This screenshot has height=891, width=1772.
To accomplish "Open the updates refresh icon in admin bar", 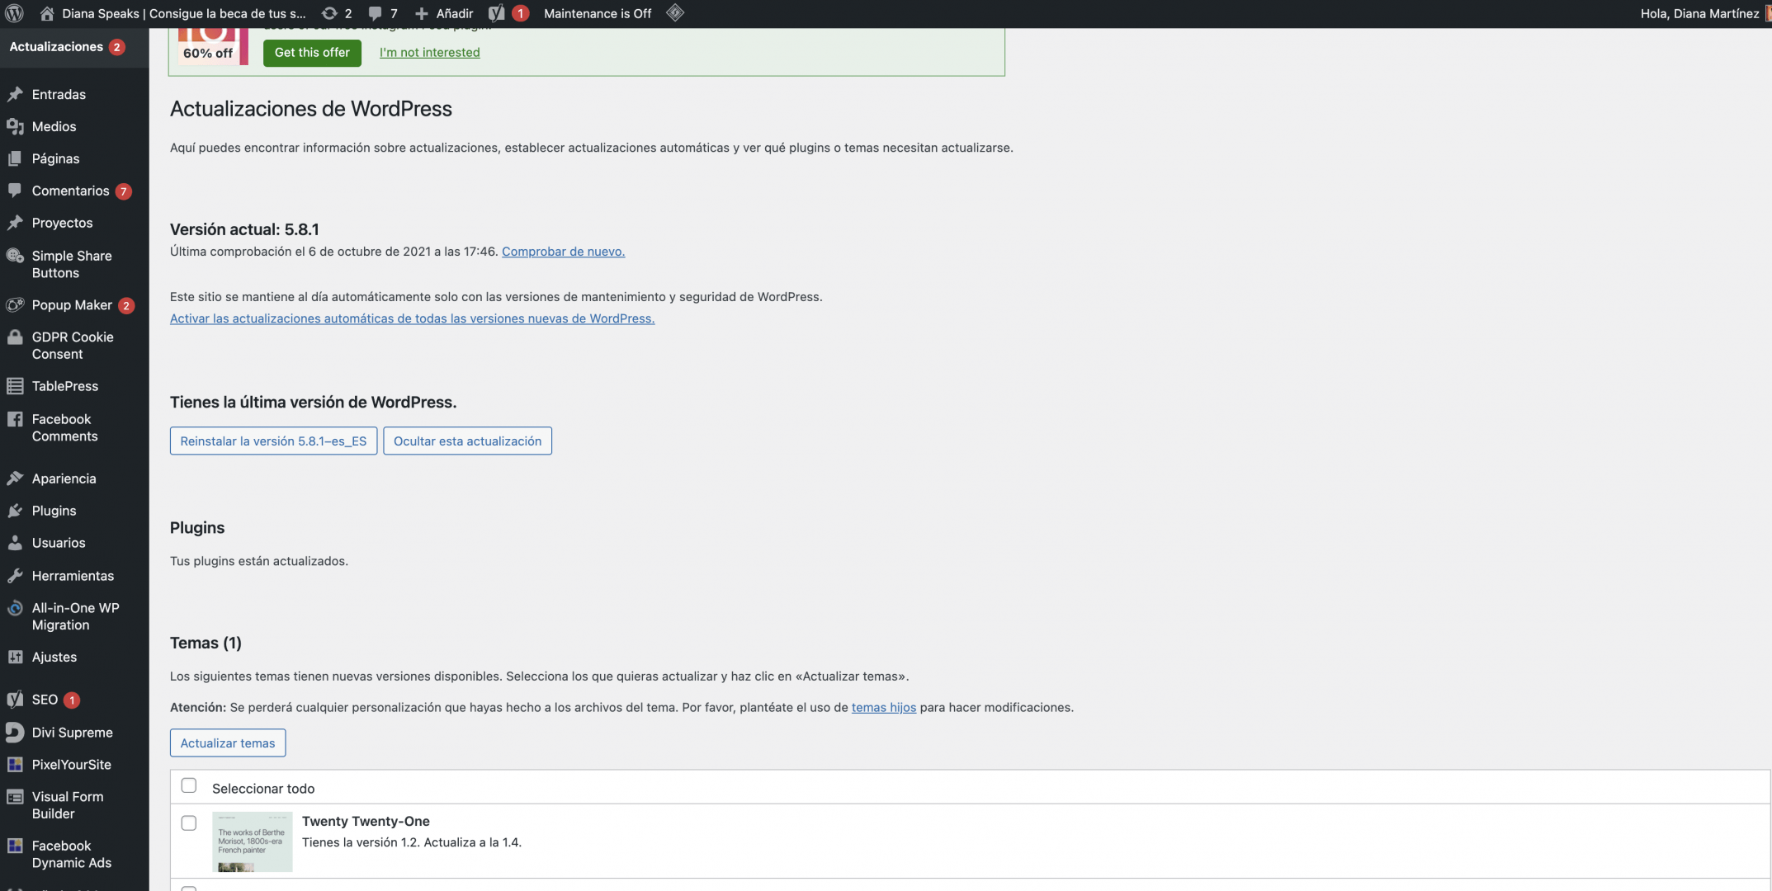I will pyautogui.click(x=329, y=13).
